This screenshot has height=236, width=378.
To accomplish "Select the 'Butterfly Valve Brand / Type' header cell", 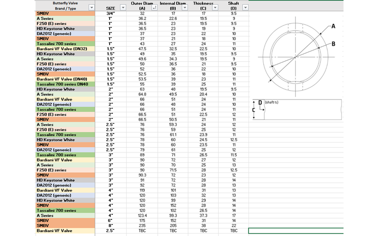I will [x=65, y=6].
